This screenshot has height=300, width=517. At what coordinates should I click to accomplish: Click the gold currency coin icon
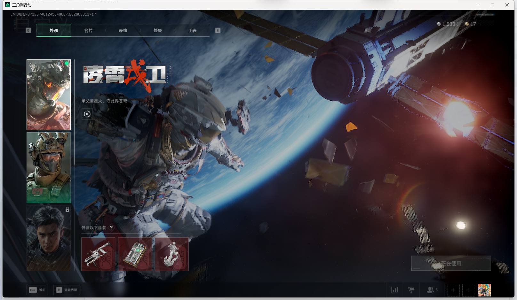click(467, 24)
